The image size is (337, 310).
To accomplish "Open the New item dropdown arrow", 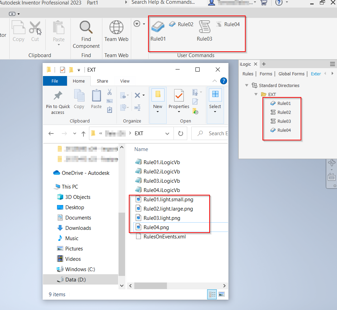I will 158,111.
